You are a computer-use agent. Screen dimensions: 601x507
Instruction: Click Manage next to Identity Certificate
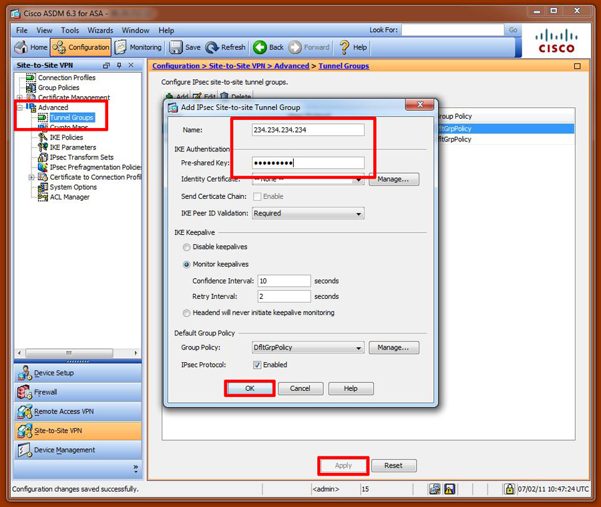pos(393,179)
